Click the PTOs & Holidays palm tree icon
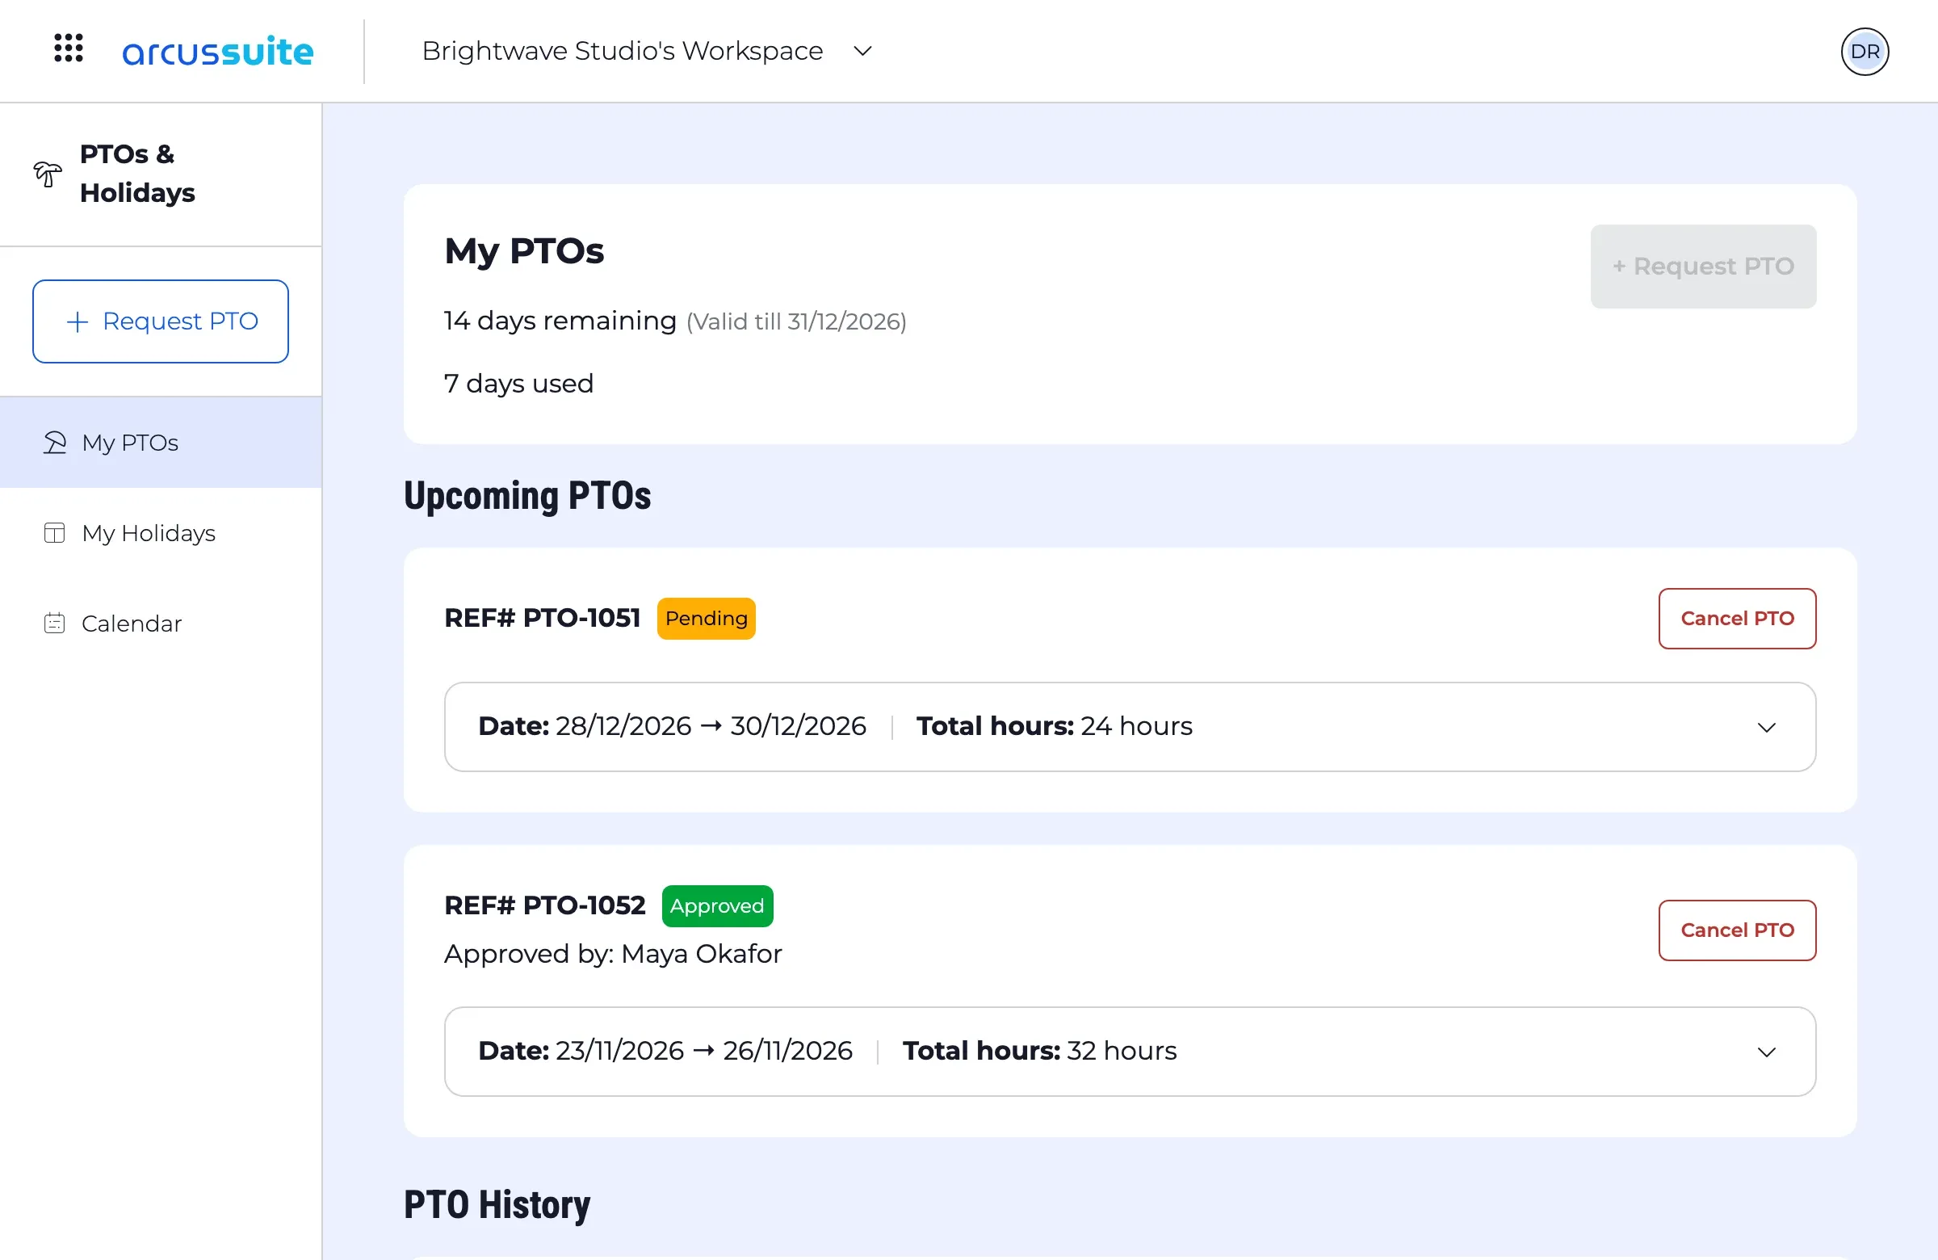The height and width of the screenshot is (1260, 1938). pyautogui.click(x=47, y=174)
